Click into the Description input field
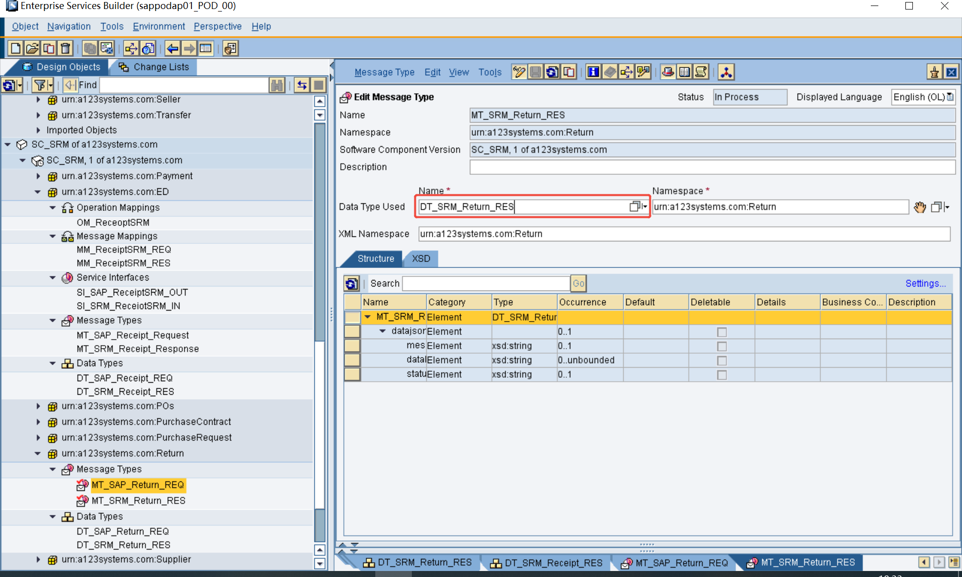The image size is (962, 577). click(x=712, y=167)
